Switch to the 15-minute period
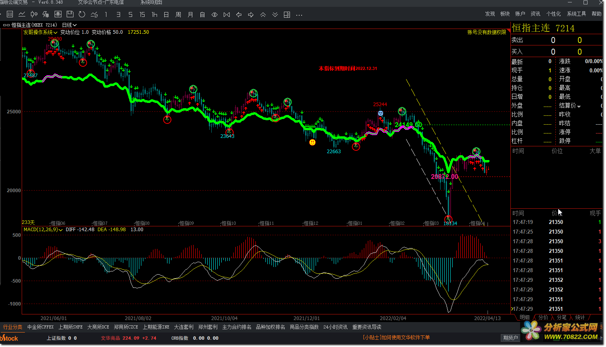 coord(142,14)
